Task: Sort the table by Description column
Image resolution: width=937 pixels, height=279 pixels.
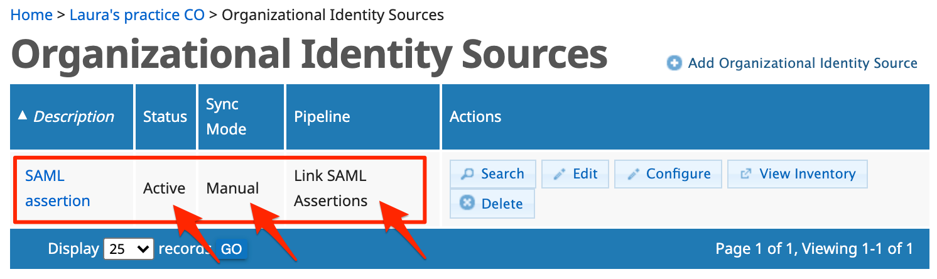Action: point(73,117)
